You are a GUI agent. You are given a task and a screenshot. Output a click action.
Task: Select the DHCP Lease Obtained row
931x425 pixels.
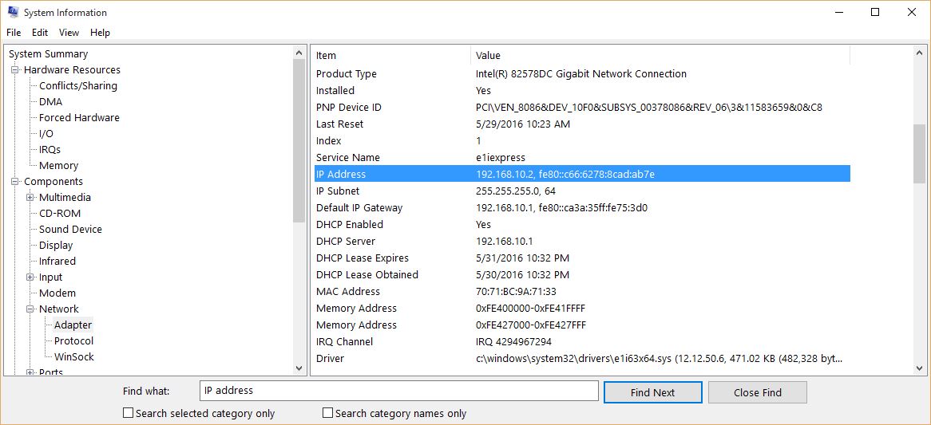pyautogui.click(x=582, y=274)
